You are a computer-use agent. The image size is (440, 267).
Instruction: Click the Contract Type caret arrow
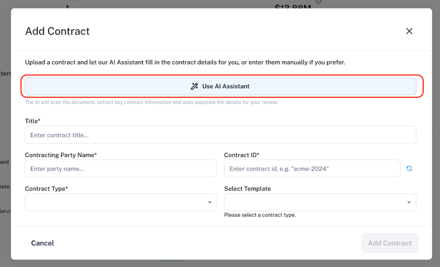pos(209,203)
